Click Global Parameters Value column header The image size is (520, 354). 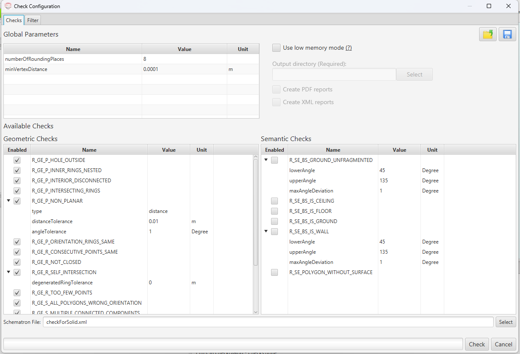pyautogui.click(x=184, y=49)
